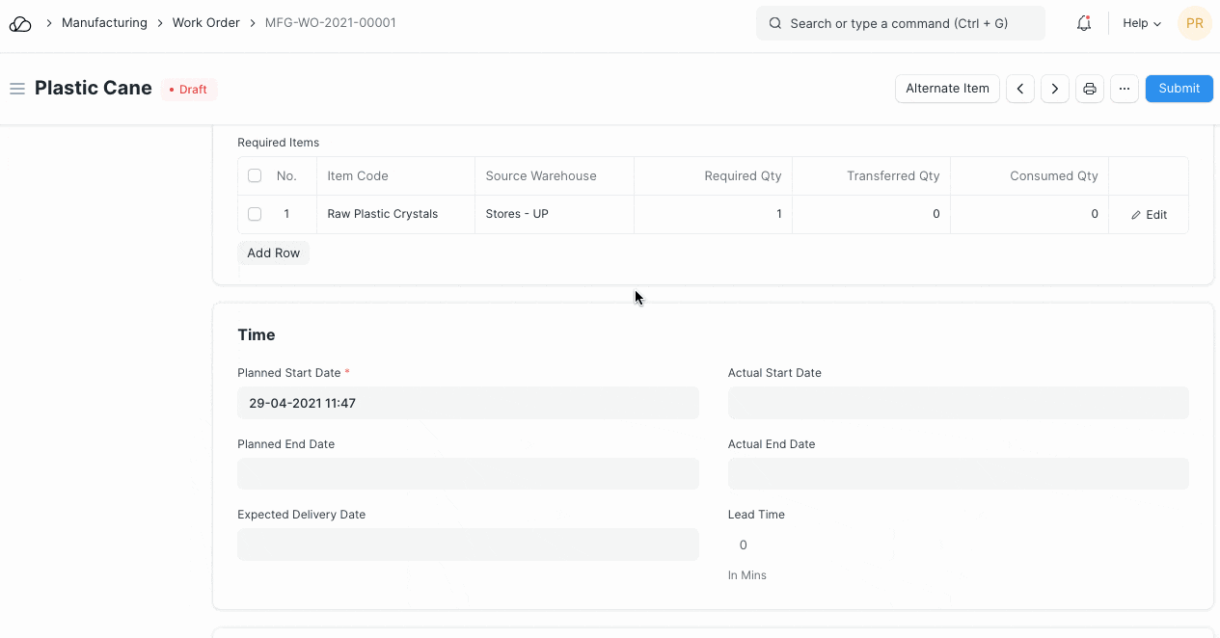Open the PR user avatar menu
The image size is (1220, 638).
coord(1194,23)
